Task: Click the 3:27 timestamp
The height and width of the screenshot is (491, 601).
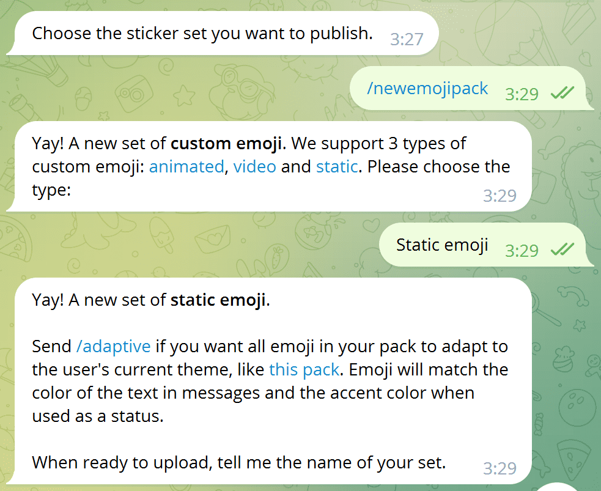Action: (407, 40)
